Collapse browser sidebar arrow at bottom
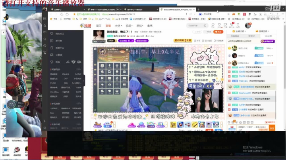Image resolution: width=286 pixels, height=160 pixels. click(44, 128)
